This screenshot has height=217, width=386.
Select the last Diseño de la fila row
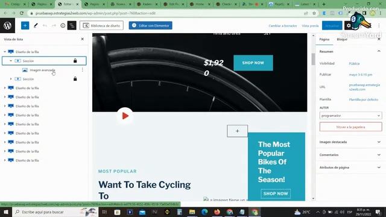pyautogui.click(x=27, y=160)
